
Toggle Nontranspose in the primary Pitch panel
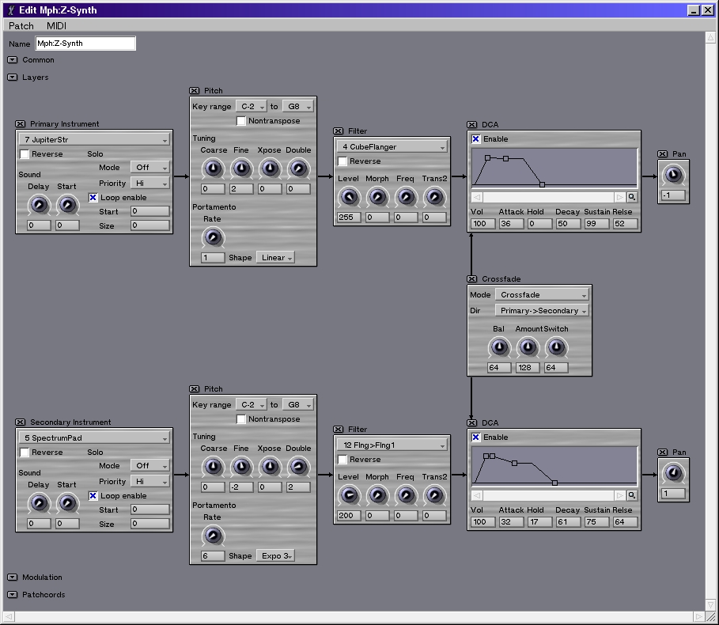[x=241, y=121]
